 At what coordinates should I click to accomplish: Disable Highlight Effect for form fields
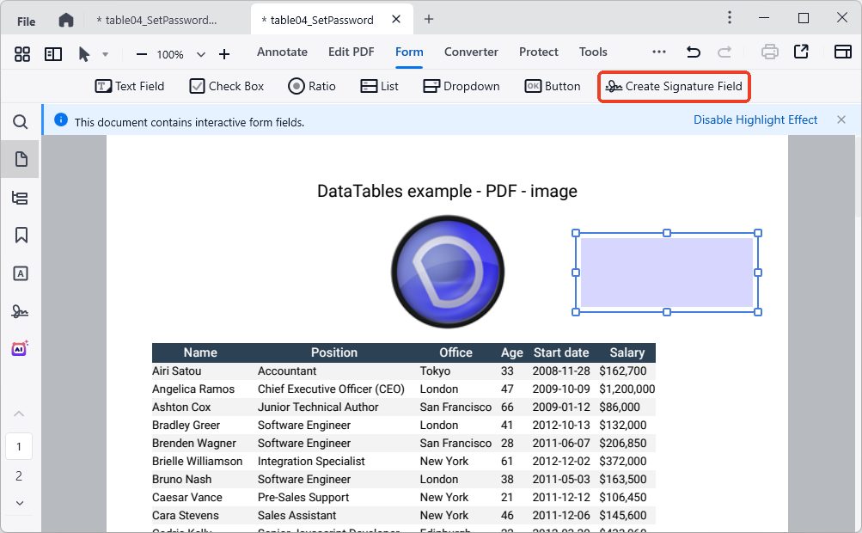point(755,119)
